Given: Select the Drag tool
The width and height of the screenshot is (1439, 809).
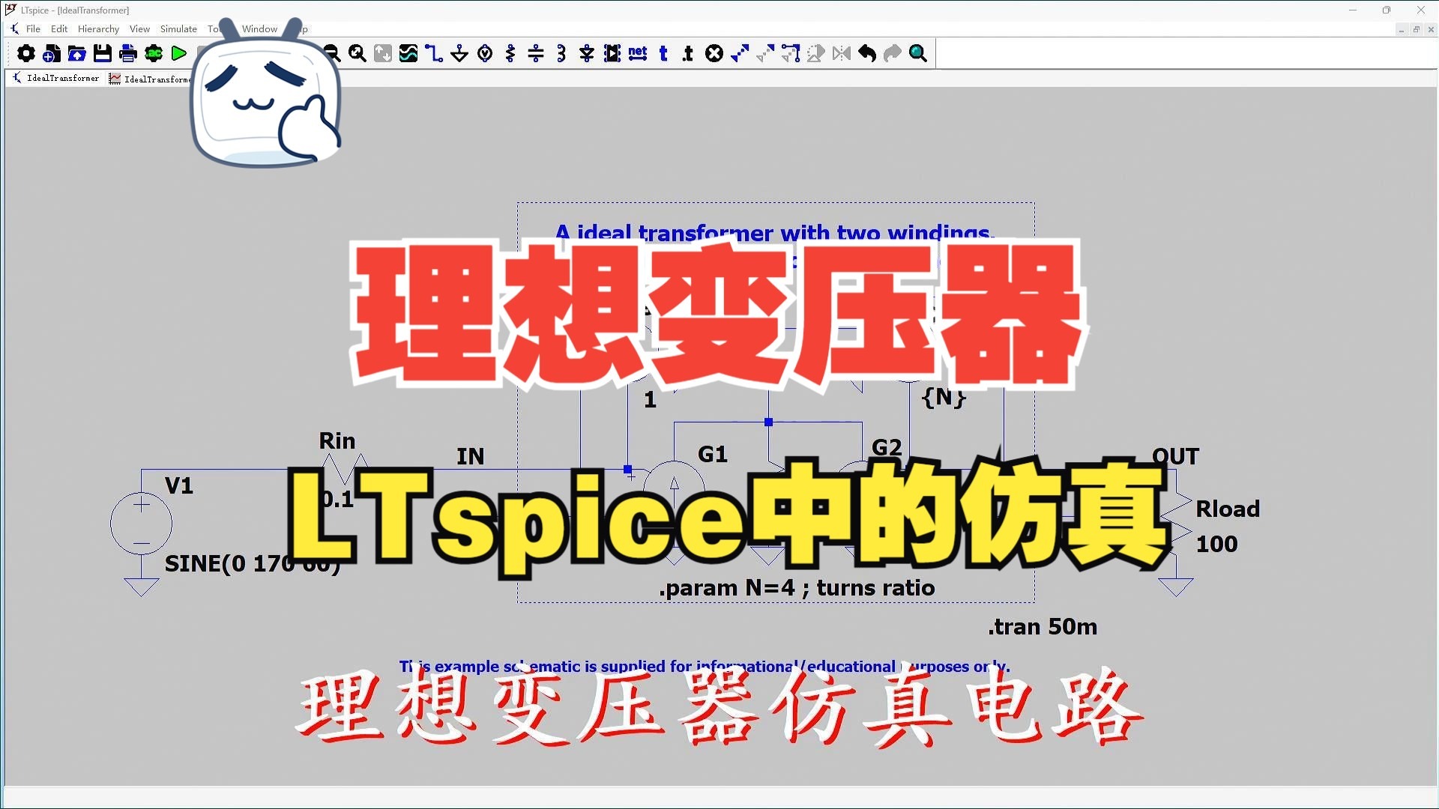Looking at the screenshot, I should coord(791,53).
